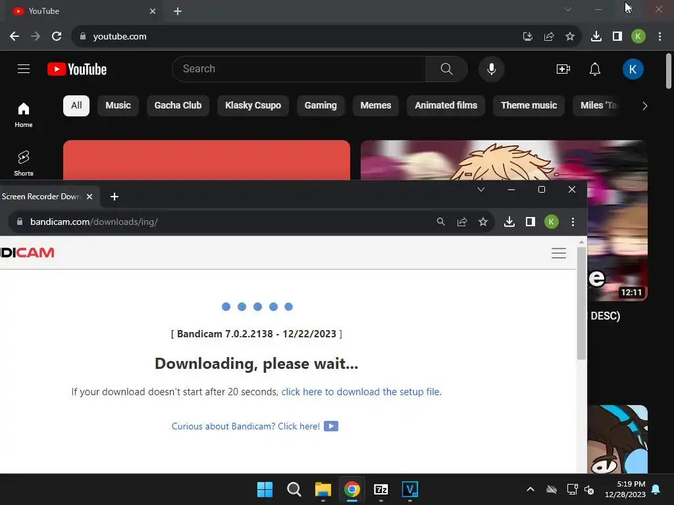Select the Theme music filter chip
This screenshot has width=674, height=505.
coord(529,106)
